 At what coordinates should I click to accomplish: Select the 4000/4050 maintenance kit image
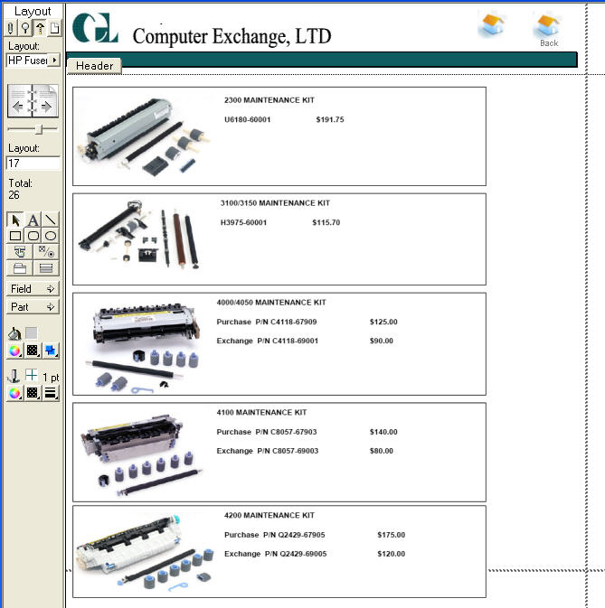point(142,348)
